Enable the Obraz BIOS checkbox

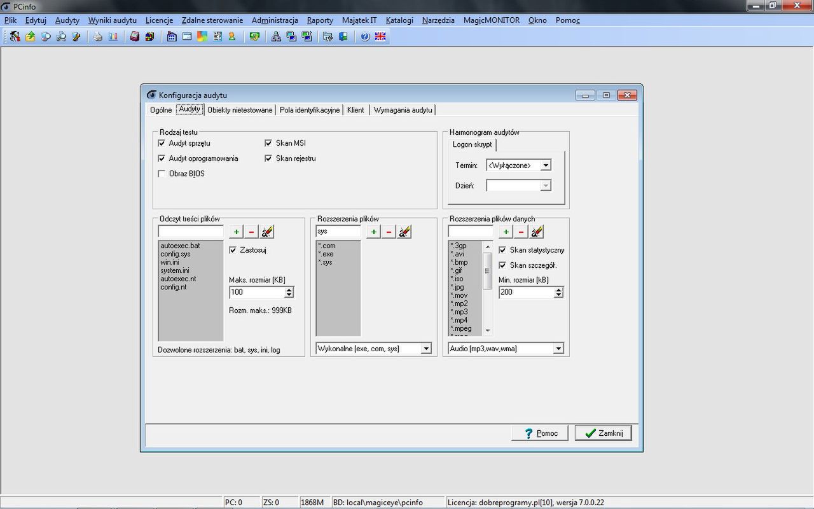tap(162, 173)
